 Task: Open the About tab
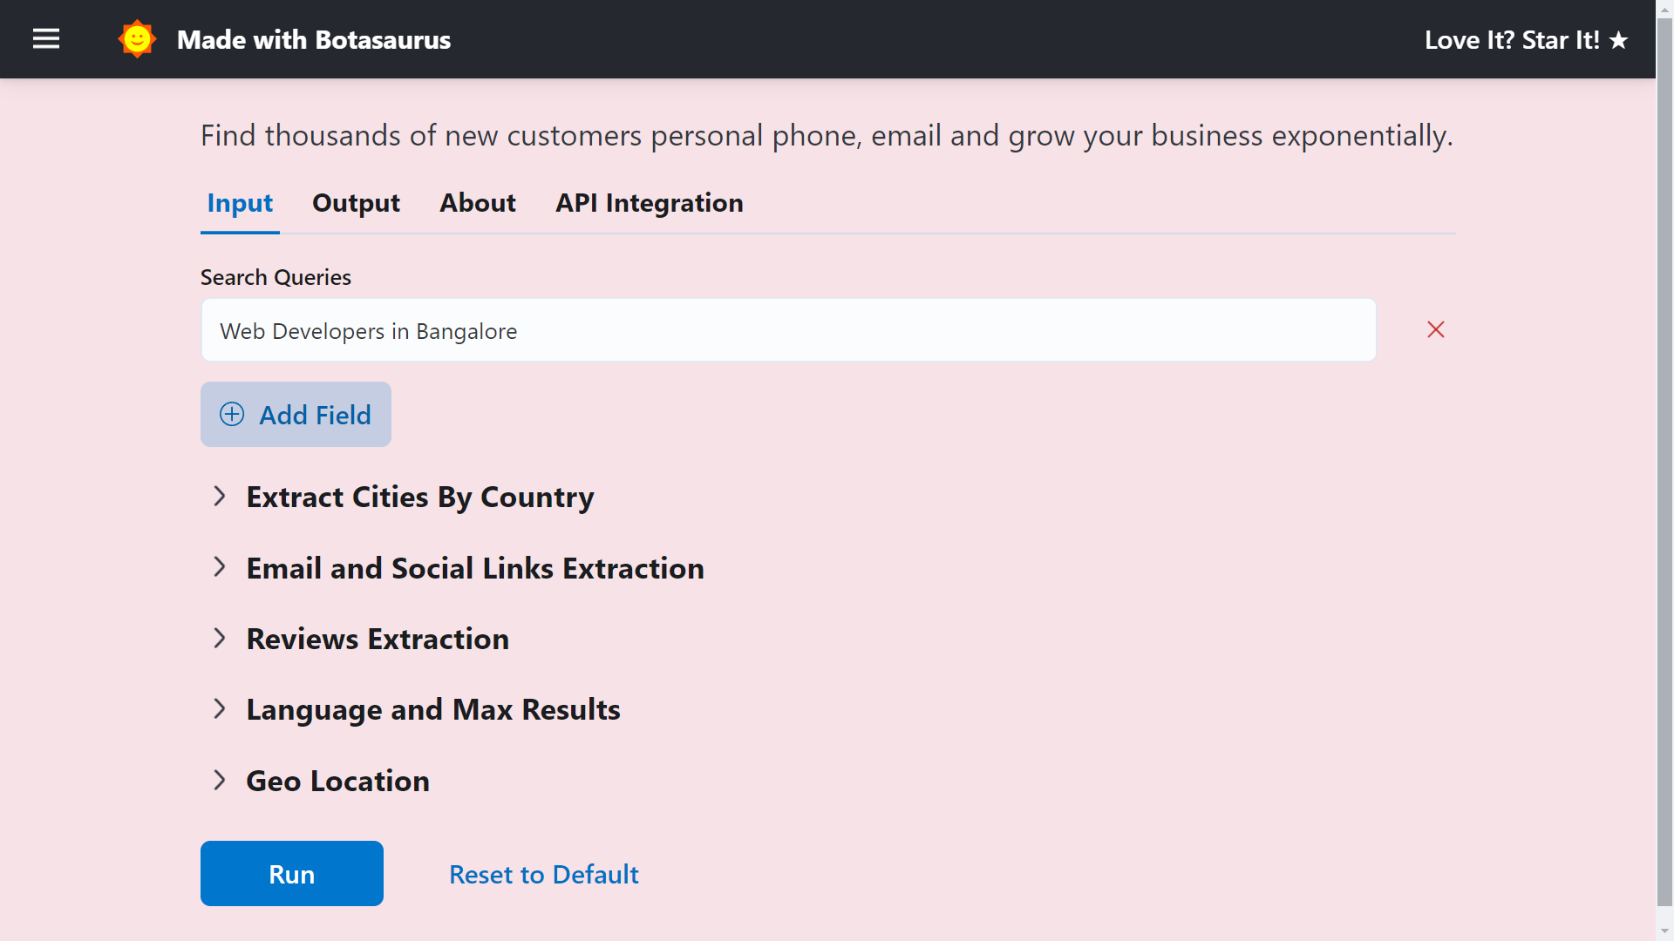click(478, 203)
